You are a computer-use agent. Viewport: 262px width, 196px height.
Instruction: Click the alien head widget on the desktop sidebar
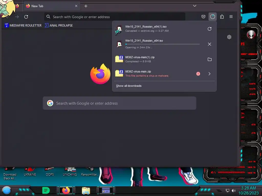(x=251, y=35)
